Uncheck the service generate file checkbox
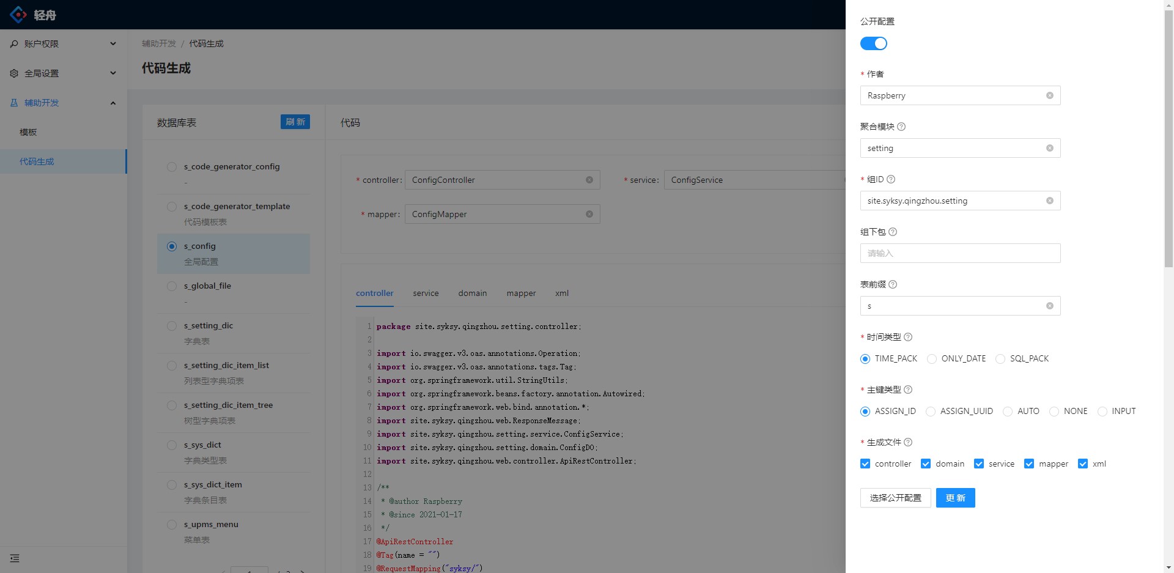 coord(979,464)
